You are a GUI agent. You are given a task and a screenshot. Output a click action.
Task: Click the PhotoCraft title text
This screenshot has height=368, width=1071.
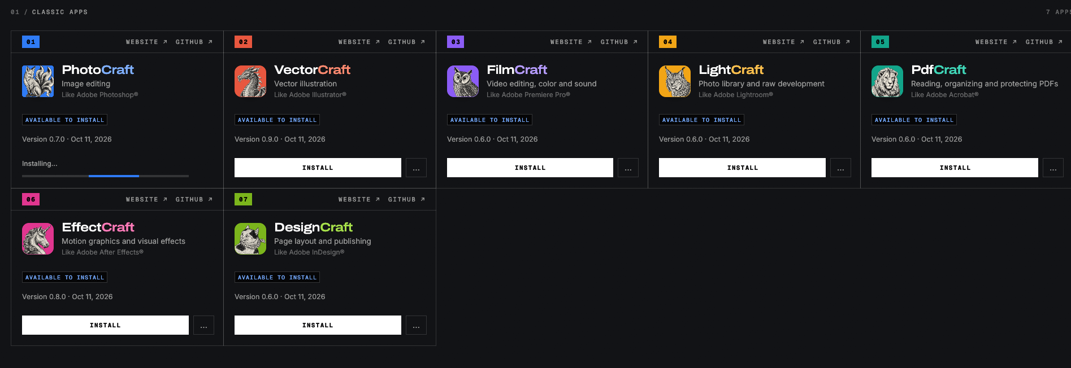(98, 69)
